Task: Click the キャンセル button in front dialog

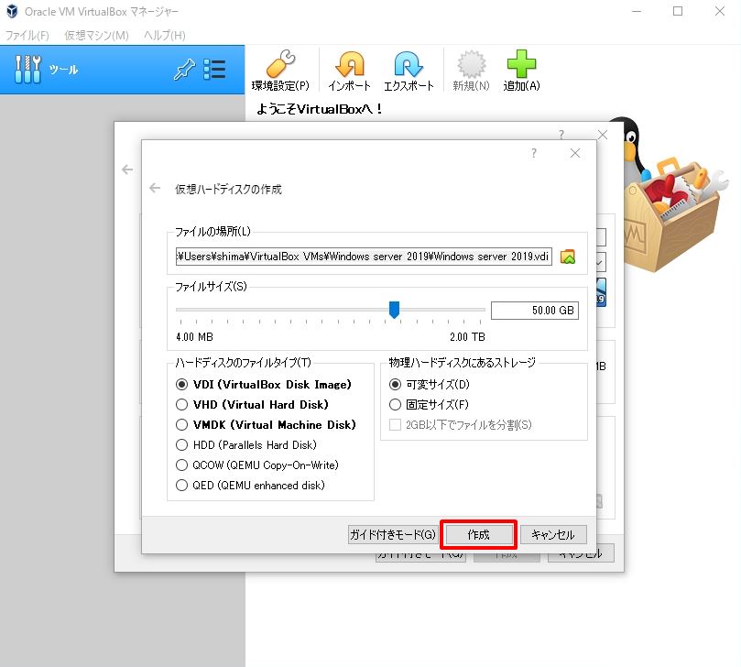Action: click(x=553, y=535)
